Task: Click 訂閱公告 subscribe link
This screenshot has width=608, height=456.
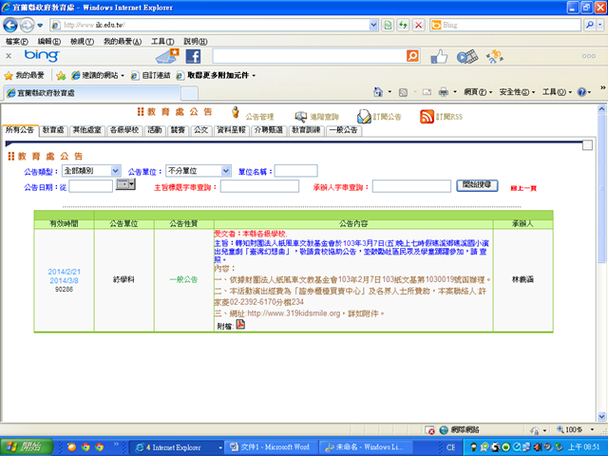Action: [387, 117]
